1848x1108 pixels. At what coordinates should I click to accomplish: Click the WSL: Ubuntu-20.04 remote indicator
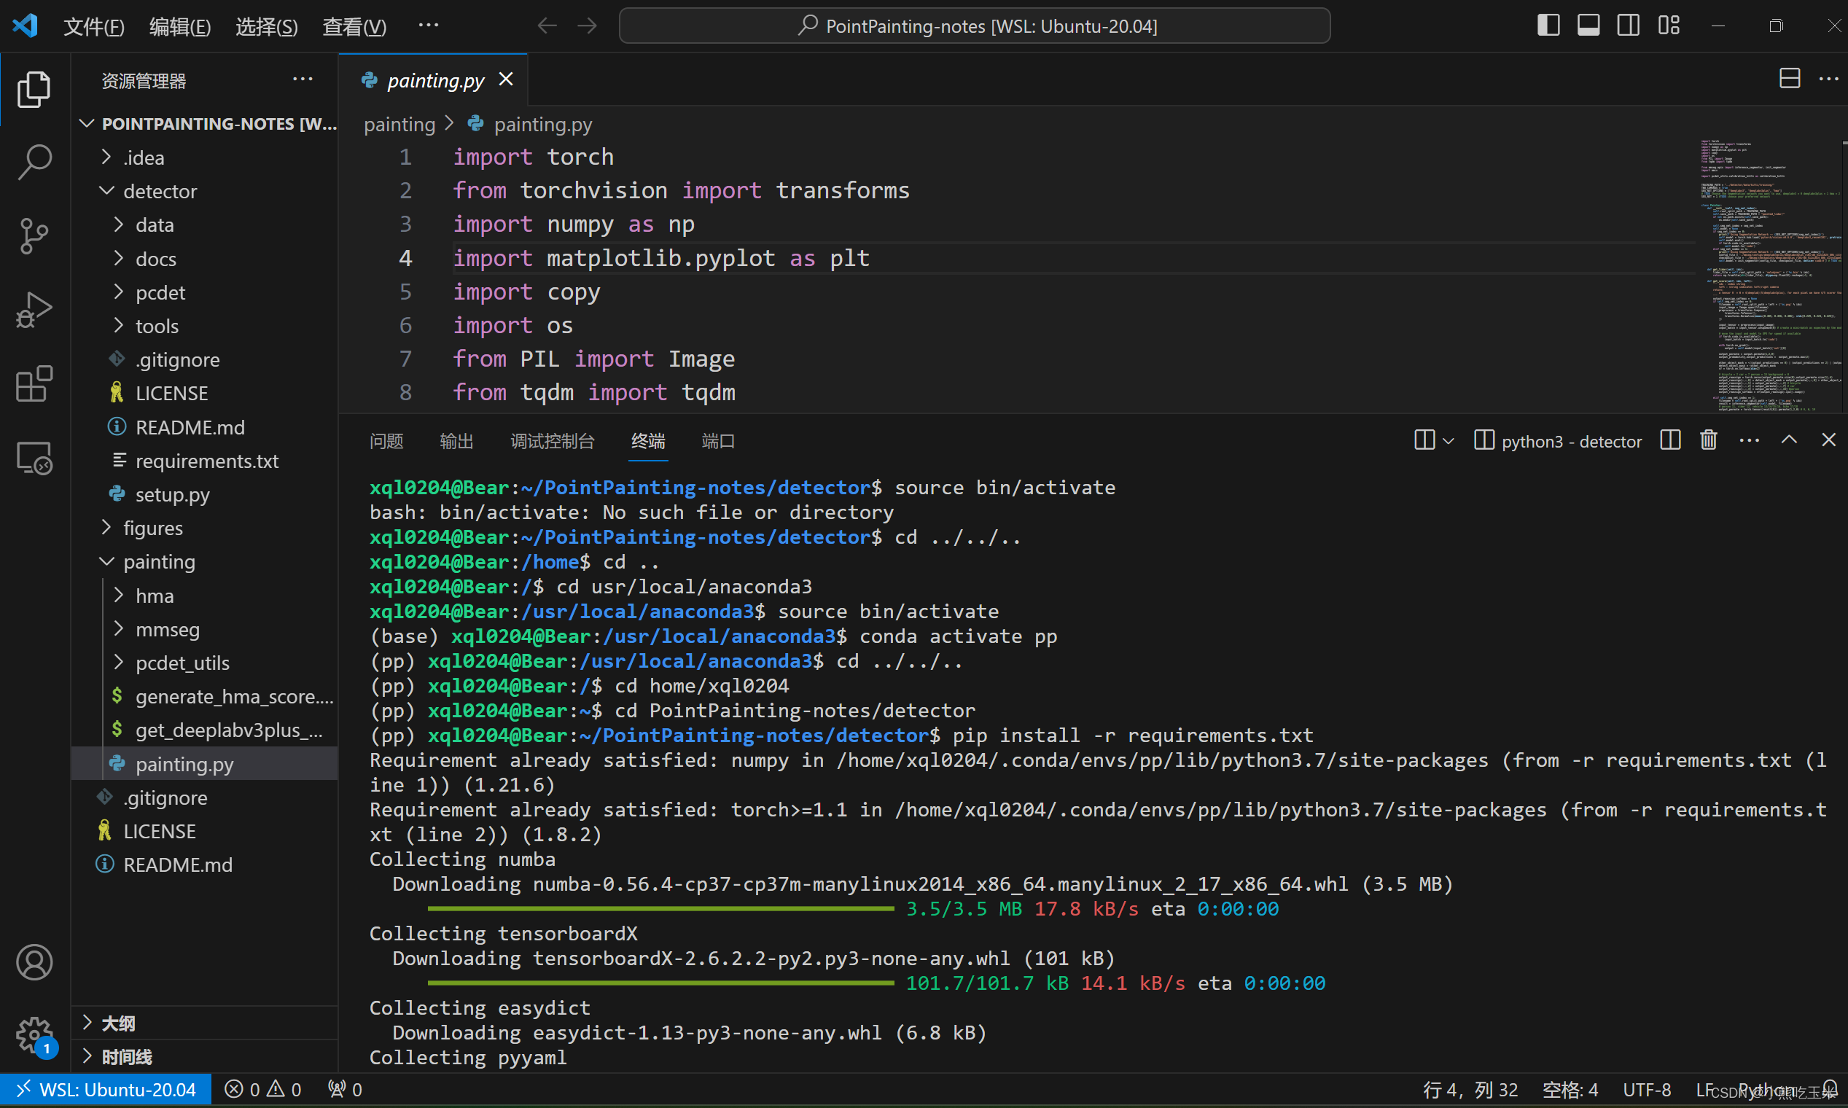tap(106, 1089)
